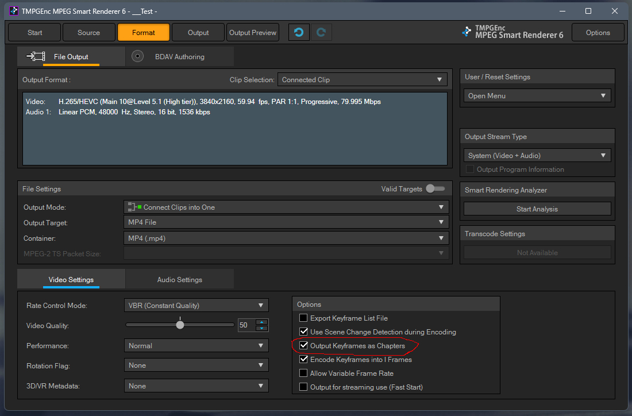
Task: Open the Options button at top right
Action: [x=598, y=32]
